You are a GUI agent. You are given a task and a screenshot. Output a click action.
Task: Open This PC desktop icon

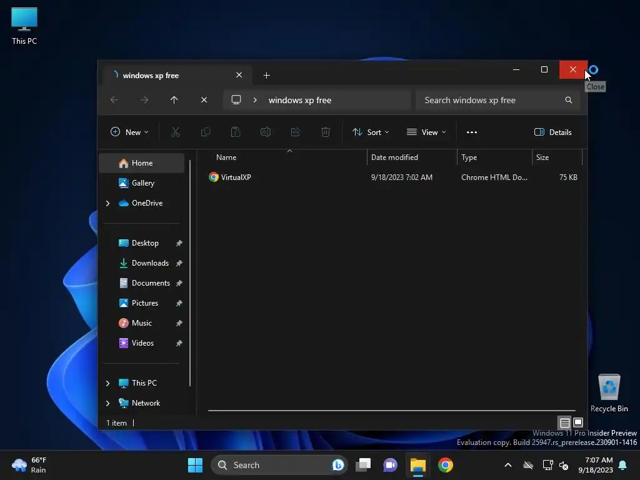point(24,26)
